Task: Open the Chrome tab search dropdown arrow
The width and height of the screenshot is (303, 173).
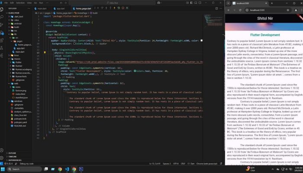Action: [x=228, y=3]
